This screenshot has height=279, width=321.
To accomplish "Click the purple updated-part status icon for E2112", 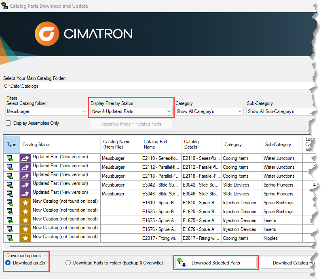I will [x=25, y=167].
